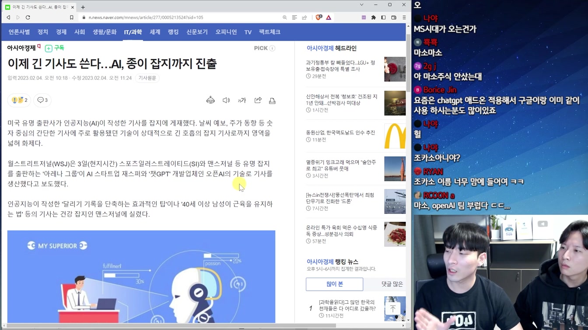Click the Brave Rewards triangle icon
Screen dimensions: 588x330
click(329, 17)
